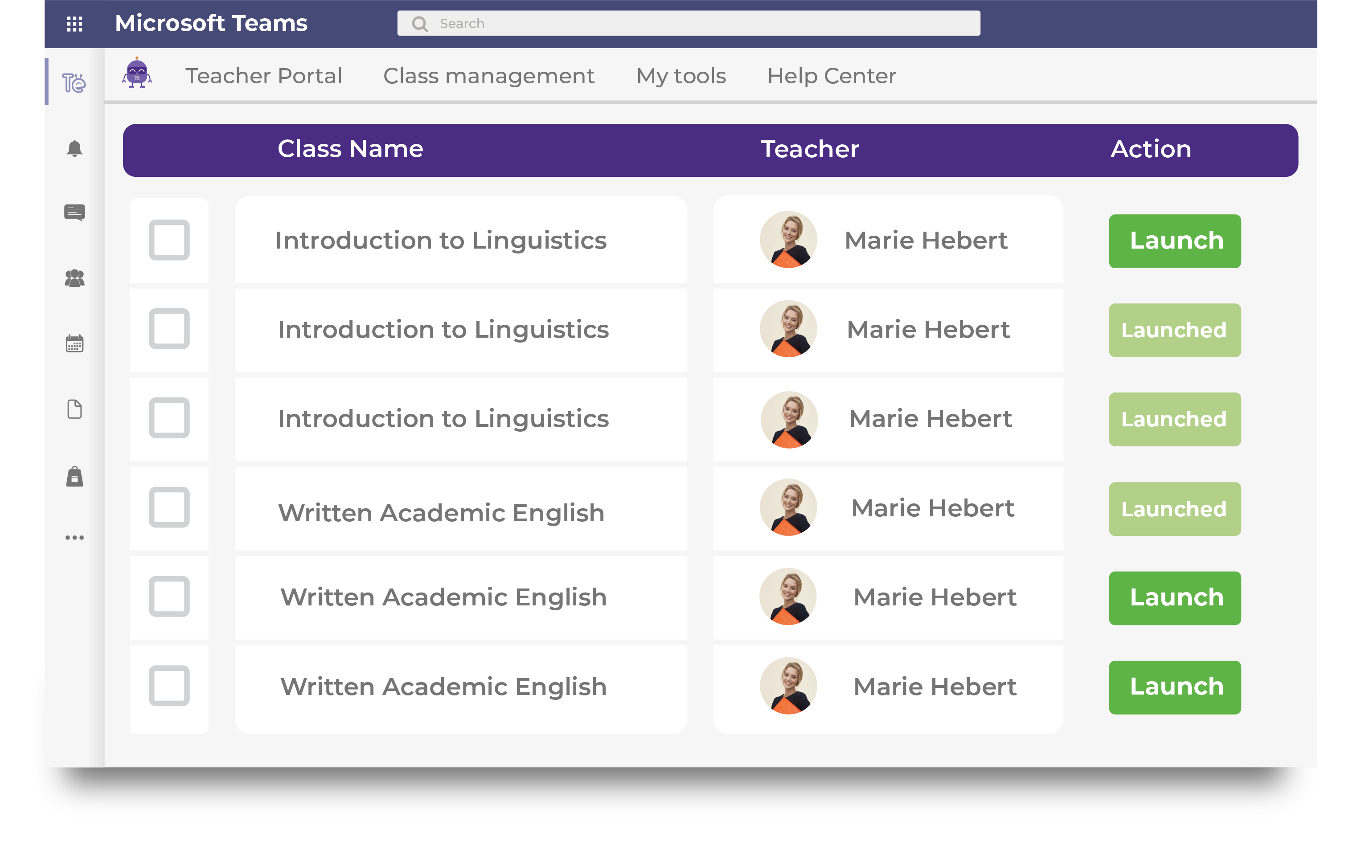This screenshot has height=850, width=1349.
Task: Click Marie Hebert's avatar in first row
Action: (x=787, y=240)
